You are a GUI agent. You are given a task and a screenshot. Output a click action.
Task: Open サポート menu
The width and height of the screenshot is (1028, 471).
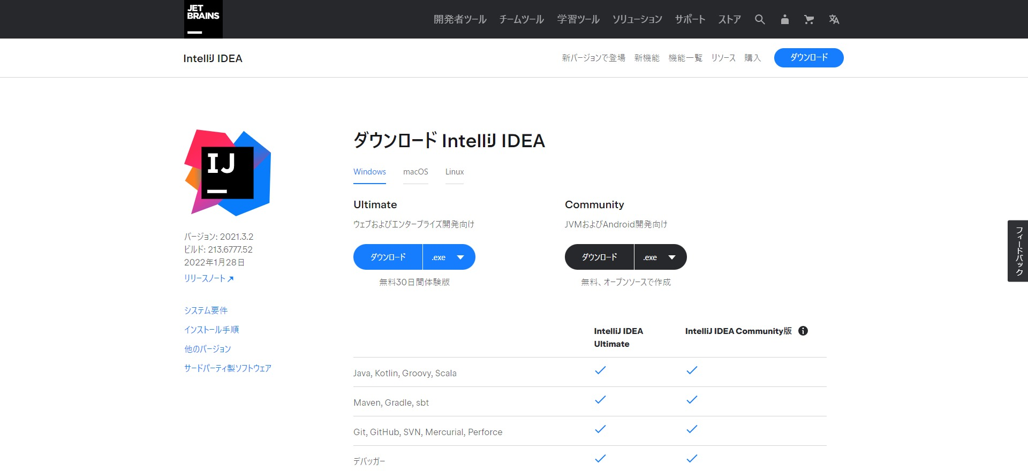[x=690, y=19]
